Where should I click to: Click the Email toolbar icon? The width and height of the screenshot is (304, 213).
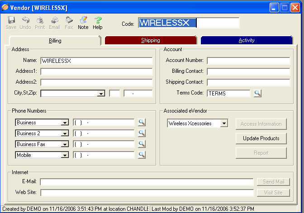(x=54, y=23)
